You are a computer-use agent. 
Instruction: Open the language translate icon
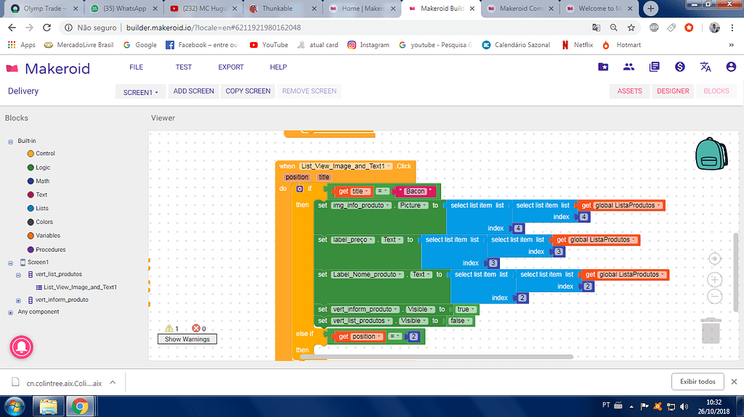(x=705, y=67)
